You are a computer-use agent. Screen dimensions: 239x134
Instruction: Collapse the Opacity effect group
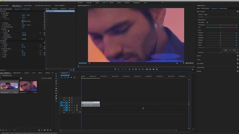click(1, 29)
